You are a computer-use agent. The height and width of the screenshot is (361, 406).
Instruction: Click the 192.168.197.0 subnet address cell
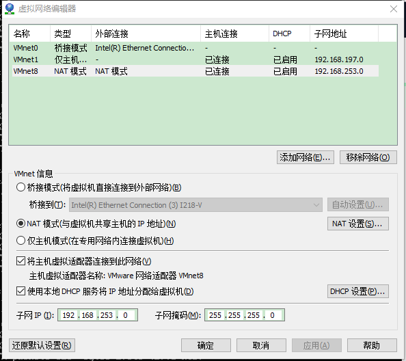pyautogui.click(x=339, y=59)
